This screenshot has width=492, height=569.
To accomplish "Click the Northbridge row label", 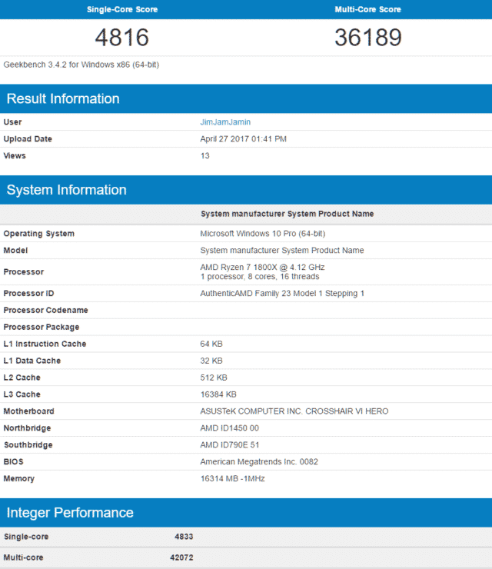I will 27,428.
